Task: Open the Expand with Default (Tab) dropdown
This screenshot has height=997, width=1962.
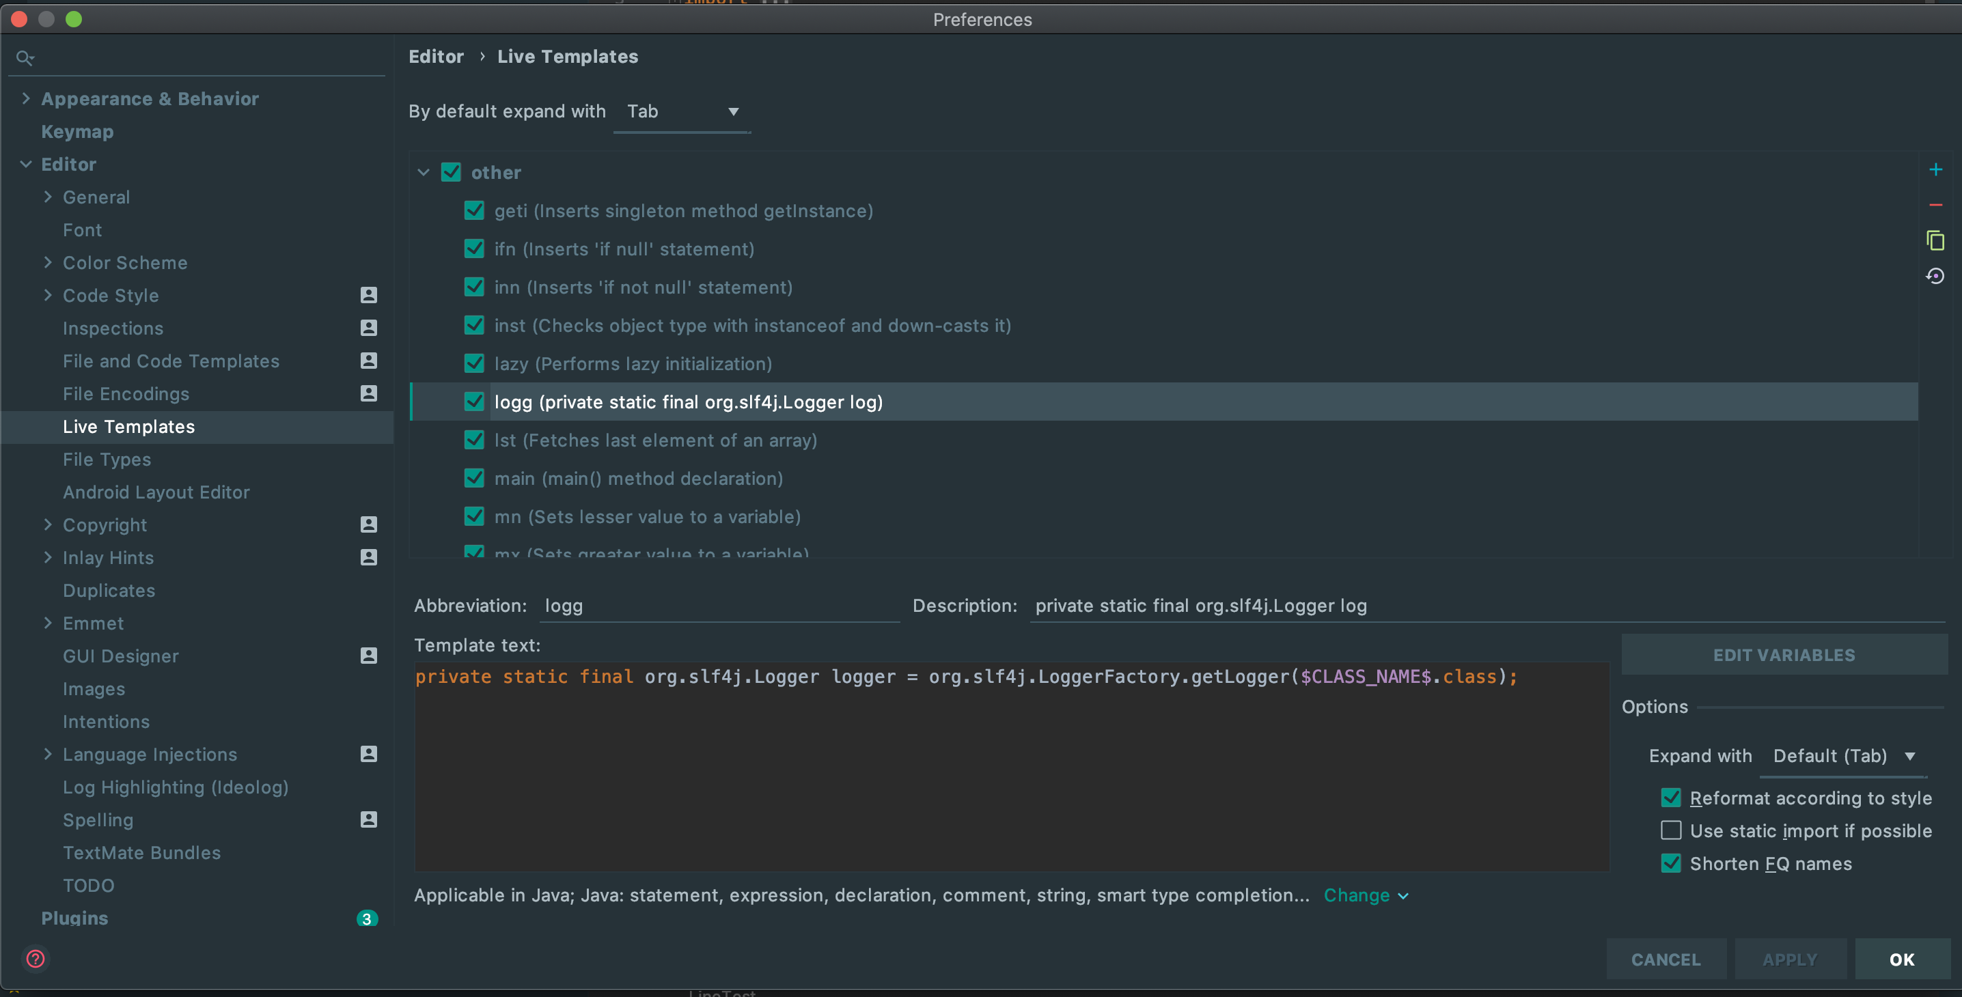Action: [1843, 756]
